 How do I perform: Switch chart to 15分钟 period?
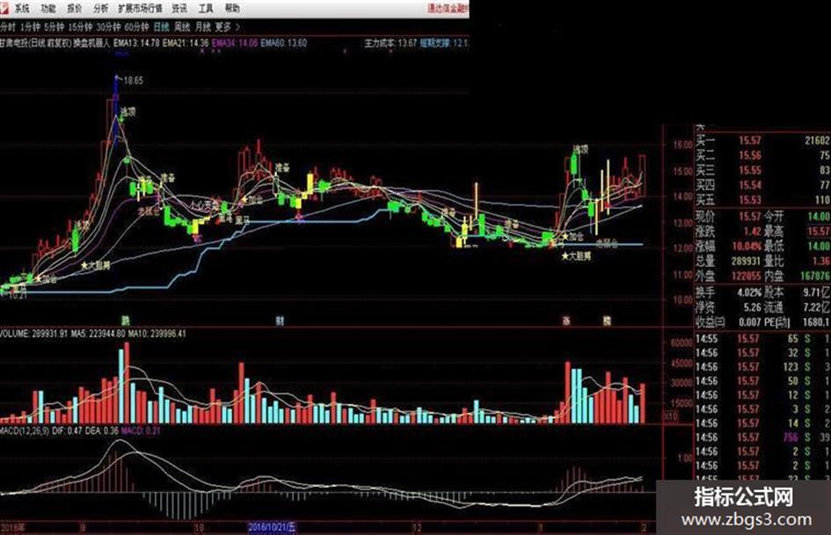coord(81,26)
